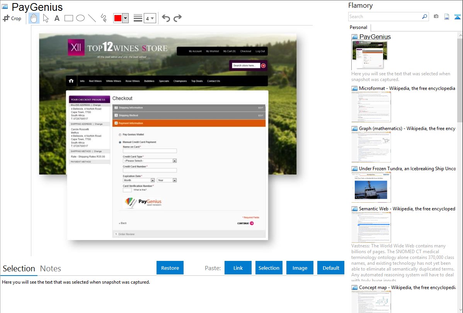463x313 pixels.
Task: Select the text annotation tool A
Action: point(57,18)
